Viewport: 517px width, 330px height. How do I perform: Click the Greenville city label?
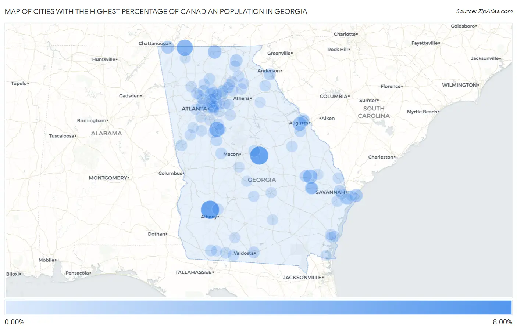(279, 53)
